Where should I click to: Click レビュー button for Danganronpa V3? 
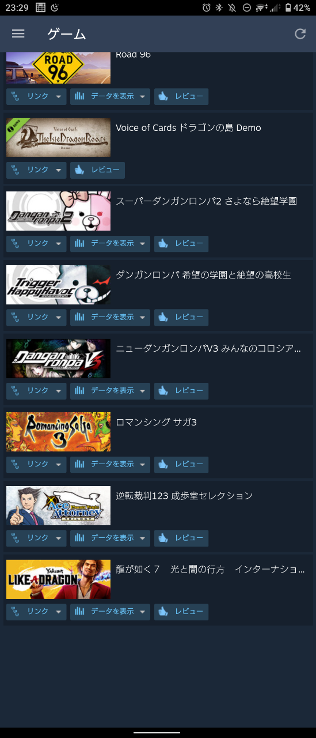coord(181,391)
